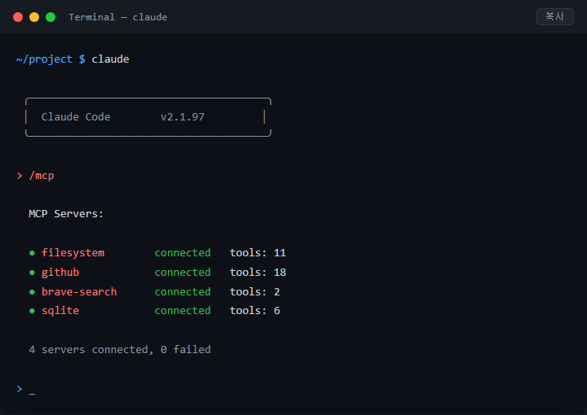587x415 pixels.
Task: Select the sqlite server name
Action: coord(60,310)
